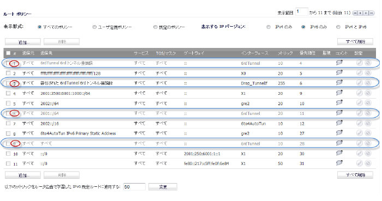Open comment bubble for route policy 10

point(339,153)
